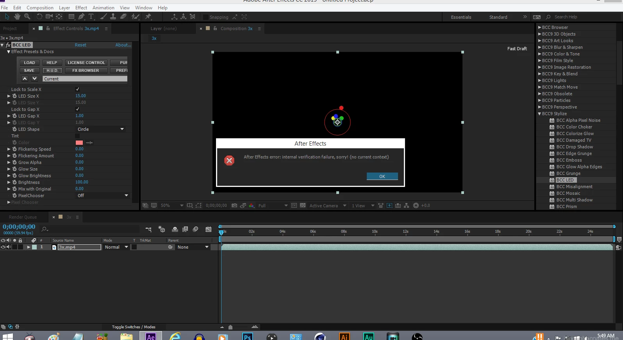Uncheck Lock to Scale X checkbox

click(77, 89)
